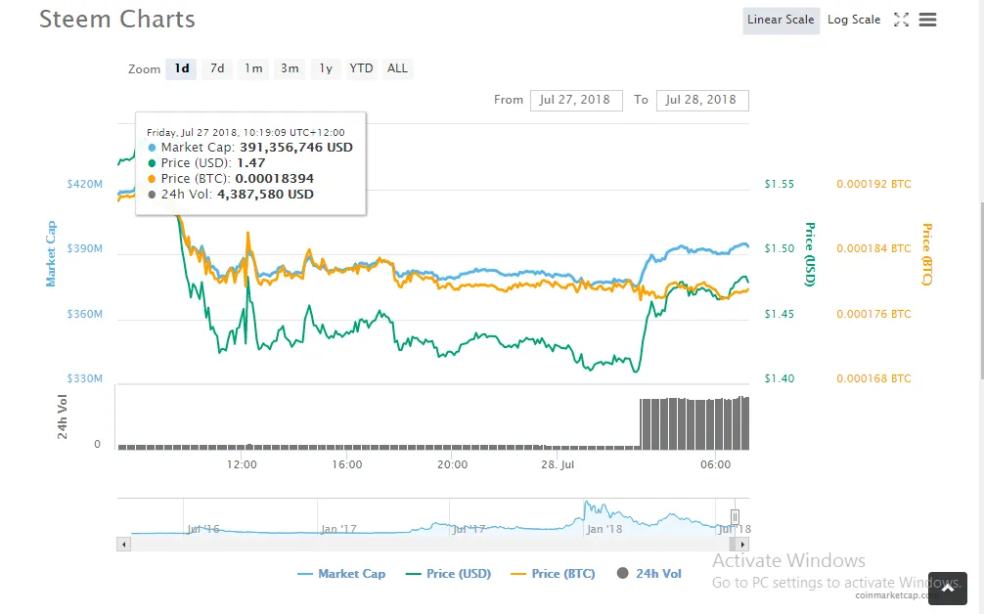Toggle 24h Vol series in legend

tap(649, 573)
